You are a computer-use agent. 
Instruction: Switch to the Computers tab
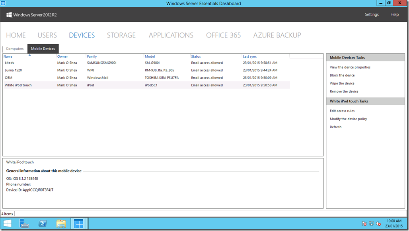[x=15, y=49]
